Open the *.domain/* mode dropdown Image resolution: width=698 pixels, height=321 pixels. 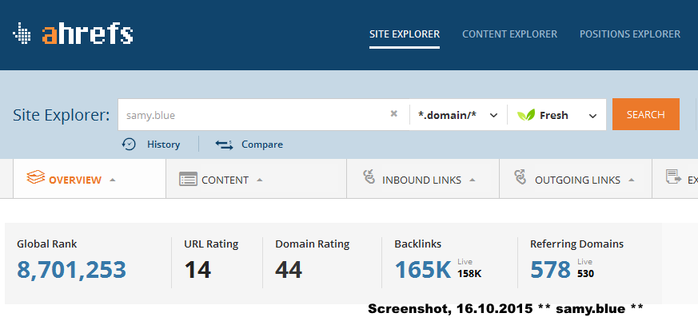(458, 115)
